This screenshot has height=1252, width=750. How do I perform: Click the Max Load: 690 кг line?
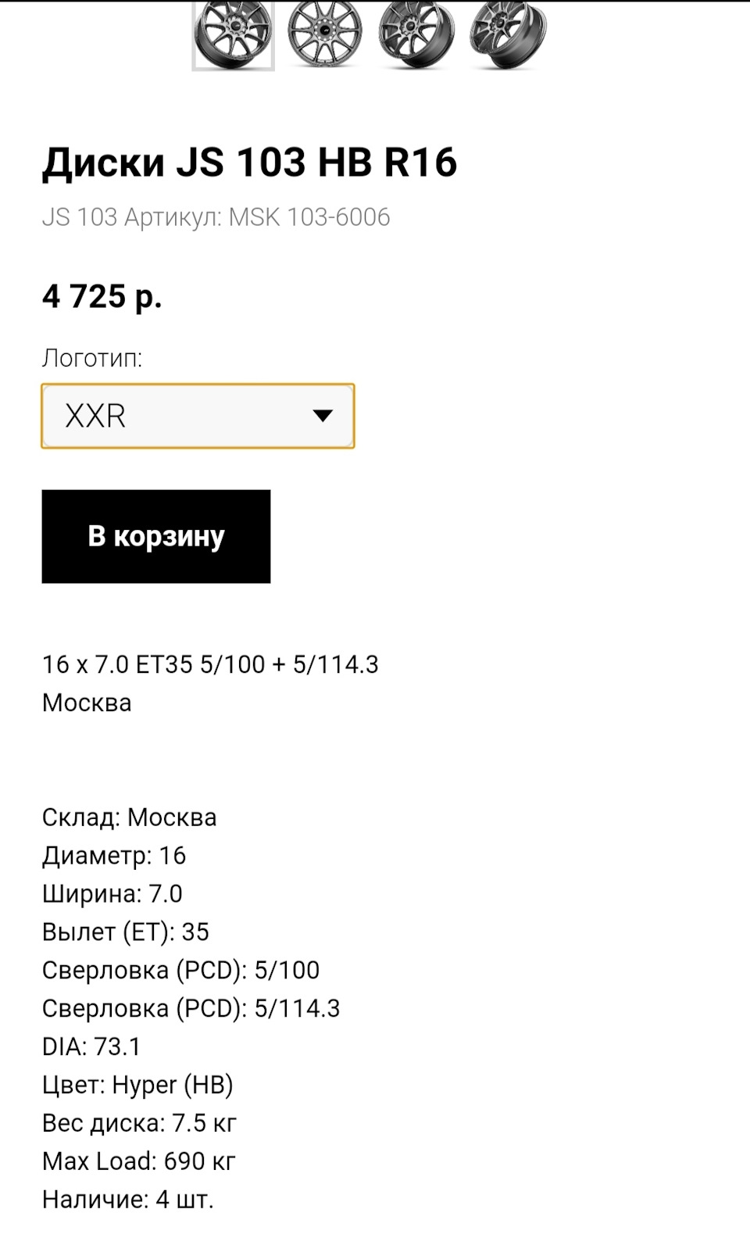[x=138, y=1162]
